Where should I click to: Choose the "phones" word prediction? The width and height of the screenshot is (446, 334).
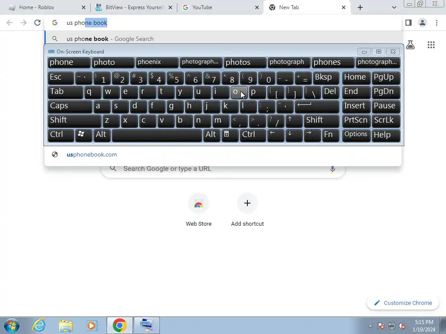pos(333,63)
